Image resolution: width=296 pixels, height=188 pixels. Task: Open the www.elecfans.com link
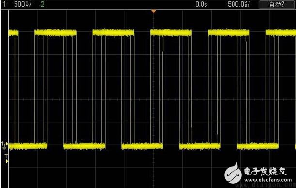(x=268, y=180)
